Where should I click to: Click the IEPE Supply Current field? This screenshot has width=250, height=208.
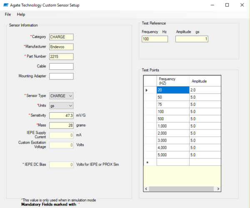click(61, 135)
